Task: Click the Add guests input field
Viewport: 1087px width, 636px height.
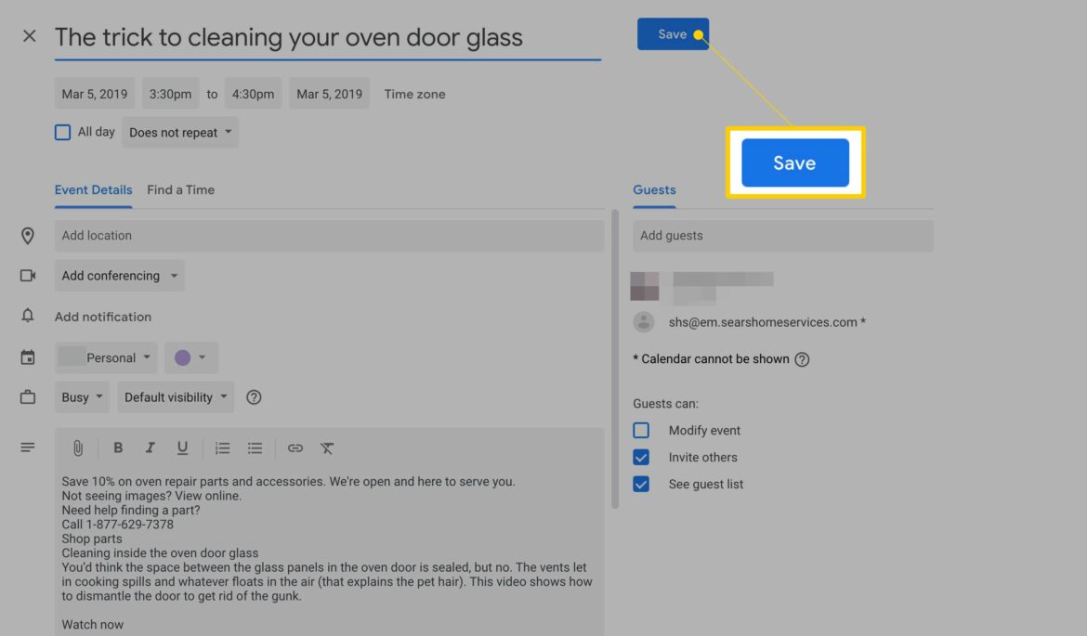Action: (x=782, y=236)
